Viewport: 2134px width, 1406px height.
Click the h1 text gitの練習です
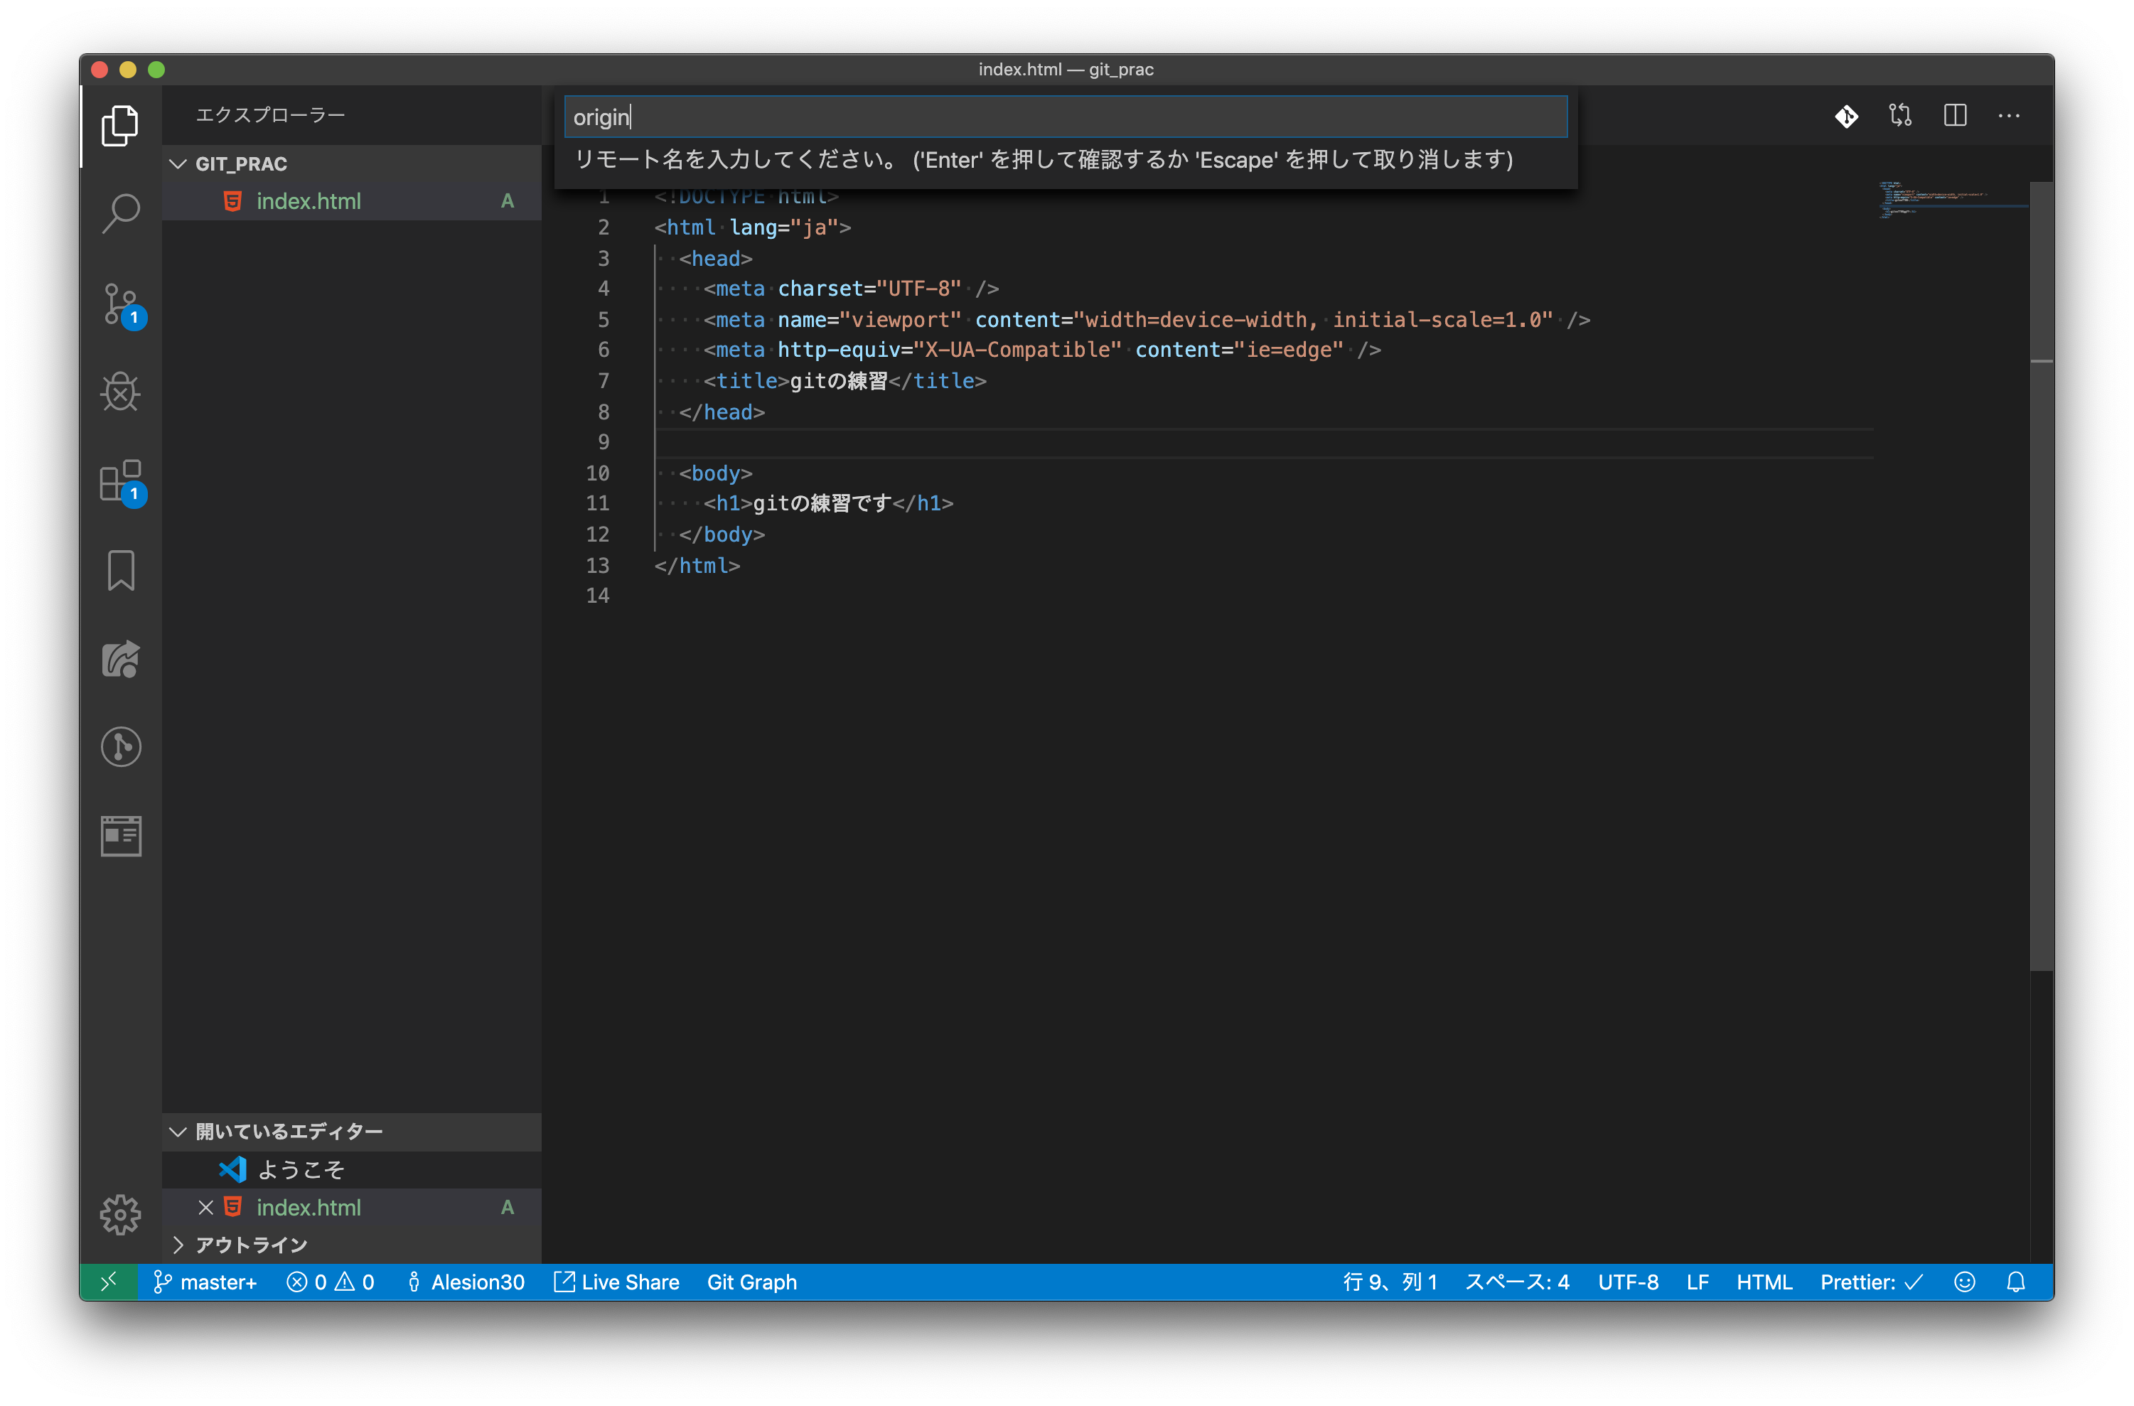pos(822,503)
